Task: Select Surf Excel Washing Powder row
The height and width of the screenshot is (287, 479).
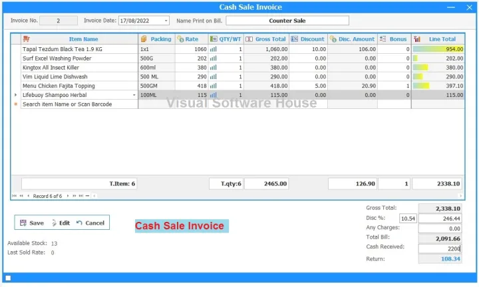Action: coord(238,58)
